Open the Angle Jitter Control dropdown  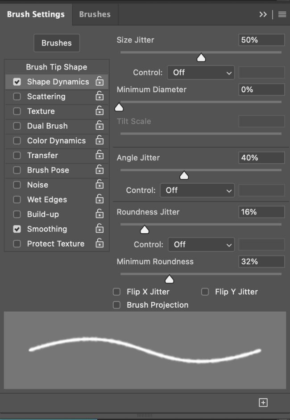click(198, 190)
